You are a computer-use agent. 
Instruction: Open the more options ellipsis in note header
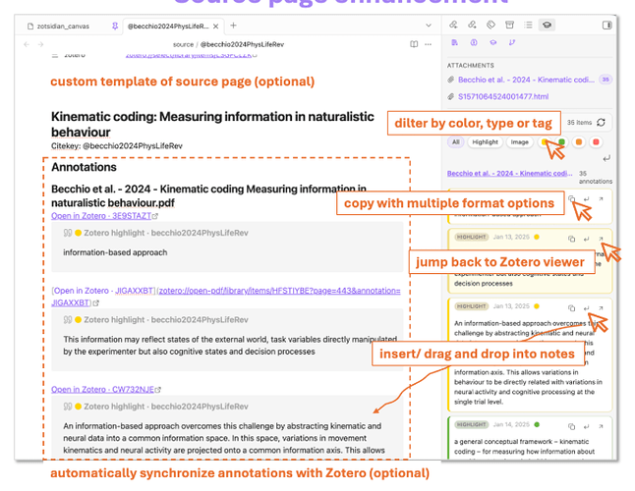pyautogui.click(x=428, y=44)
